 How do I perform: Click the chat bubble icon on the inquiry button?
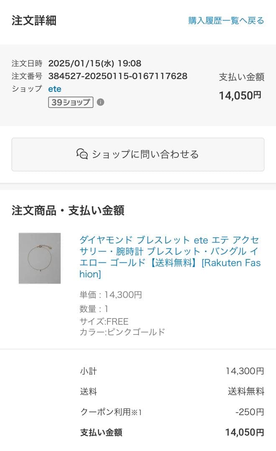82,155
